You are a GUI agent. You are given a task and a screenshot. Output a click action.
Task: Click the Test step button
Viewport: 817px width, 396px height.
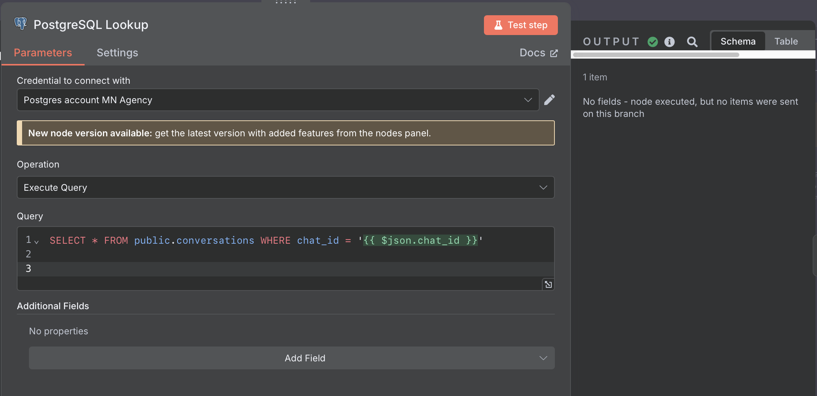[x=521, y=25]
